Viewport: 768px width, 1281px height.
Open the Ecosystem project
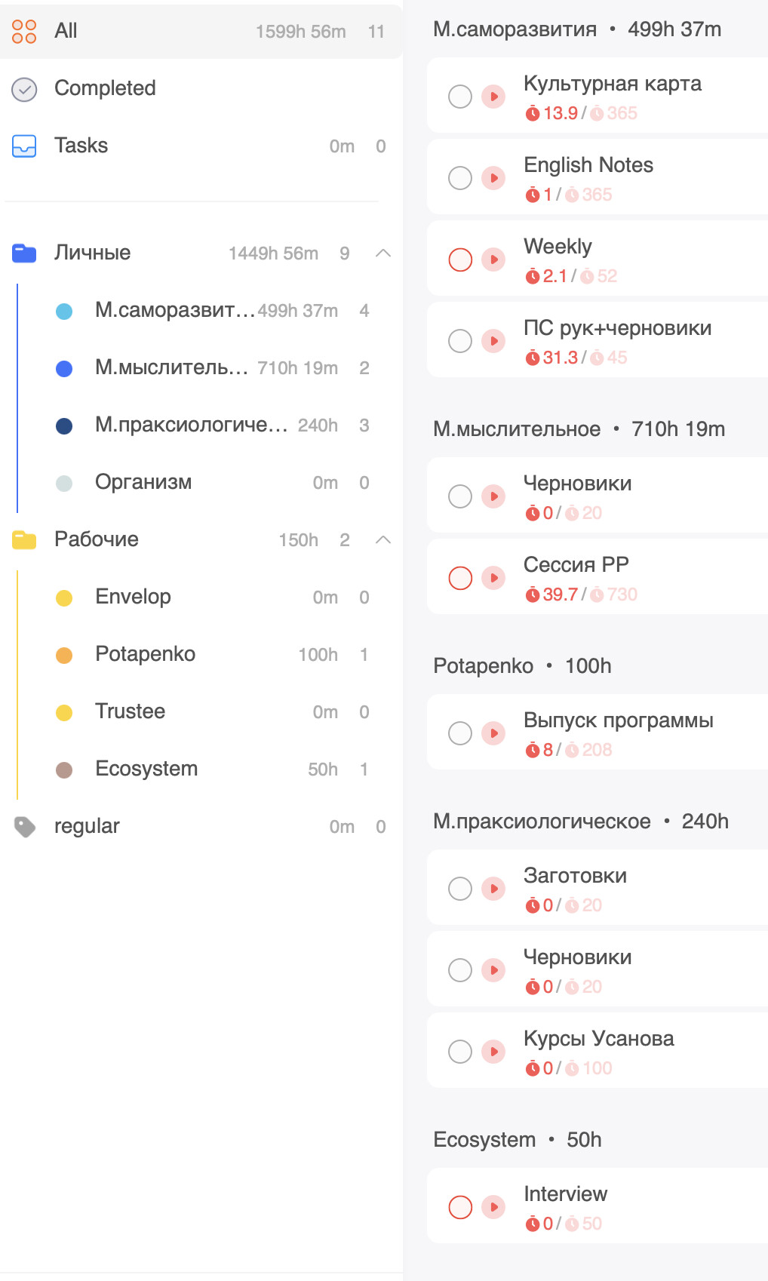coord(146,769)
